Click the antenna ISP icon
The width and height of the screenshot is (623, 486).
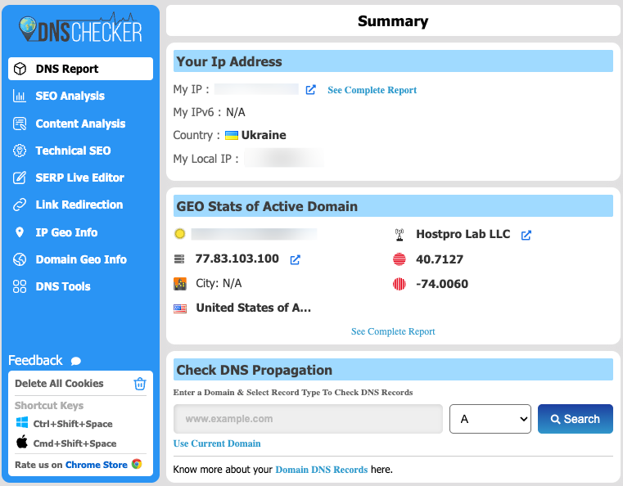pyautogui.click(x=400, y=235)
